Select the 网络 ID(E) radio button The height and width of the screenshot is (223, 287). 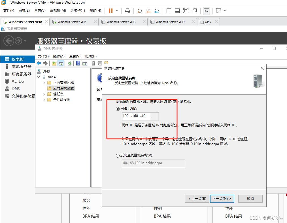[x=118, y=109]
